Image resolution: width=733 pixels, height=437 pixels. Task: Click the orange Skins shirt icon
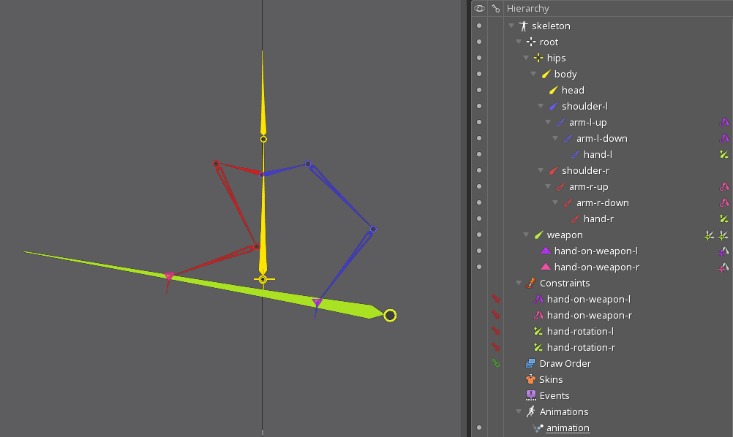pos(531,379)
